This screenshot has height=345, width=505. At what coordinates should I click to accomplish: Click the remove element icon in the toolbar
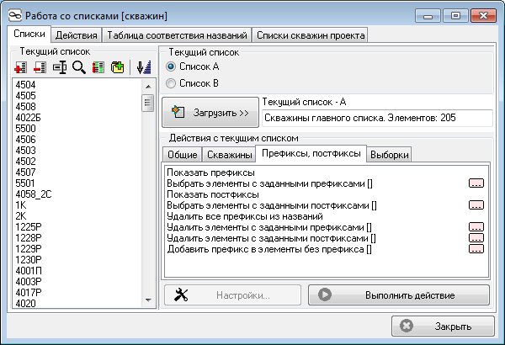40,67
